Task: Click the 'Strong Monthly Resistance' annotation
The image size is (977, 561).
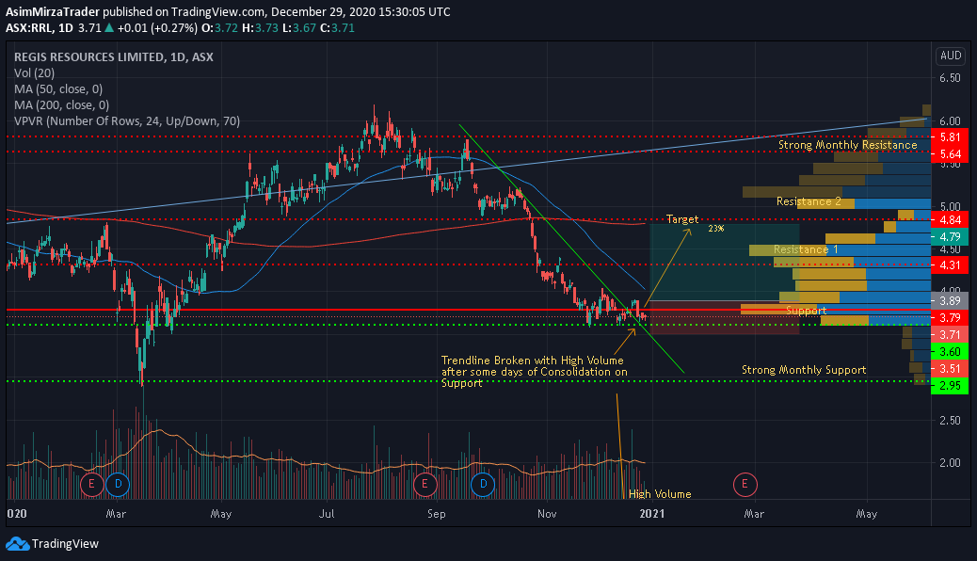Action: pyautogui.click(x=847, y=145)
